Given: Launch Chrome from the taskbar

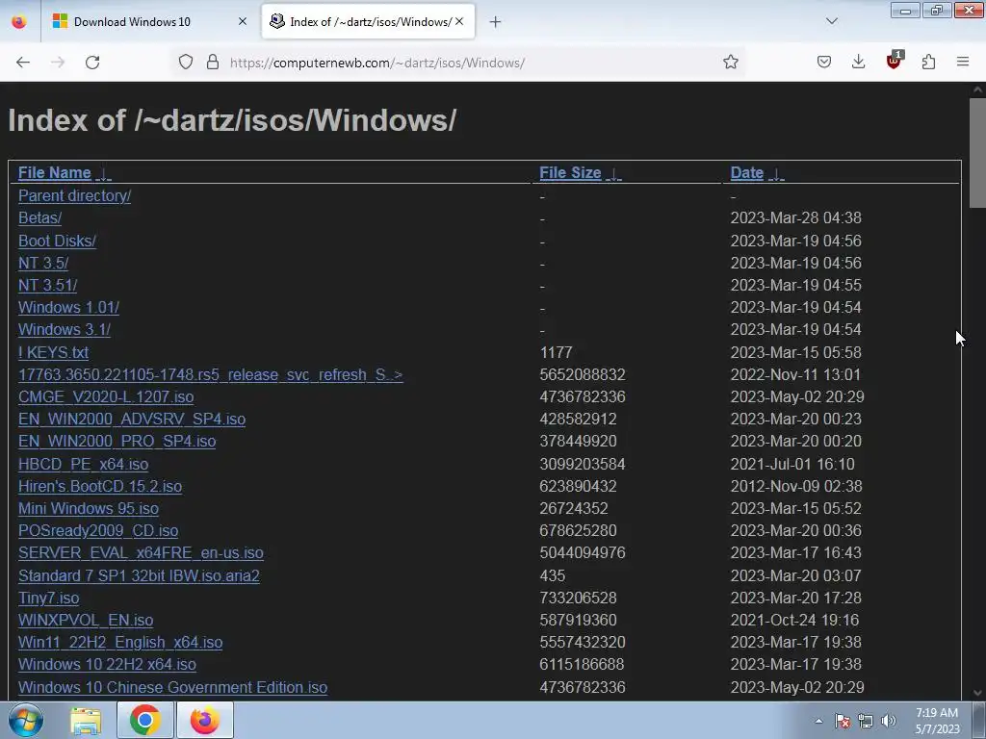Looking at the screenshot, I should tap(145, 720).
